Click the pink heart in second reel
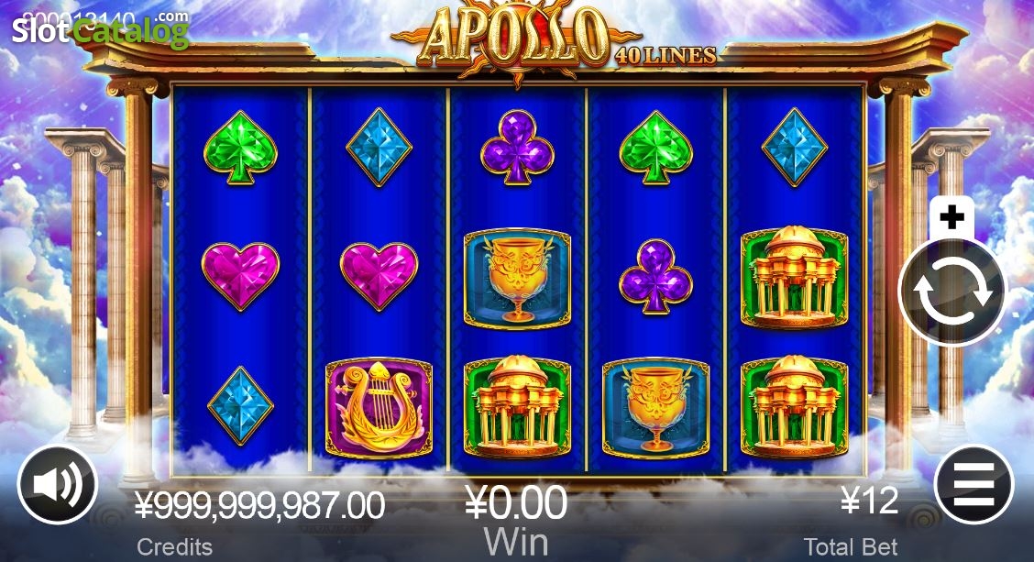Image resolution: width=1034 pixels, height=562 pixels. point(379,276)
